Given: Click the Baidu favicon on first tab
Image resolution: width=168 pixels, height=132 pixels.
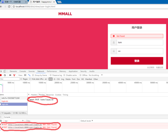Looking at the screenshot, I should [x=3, y=2].
